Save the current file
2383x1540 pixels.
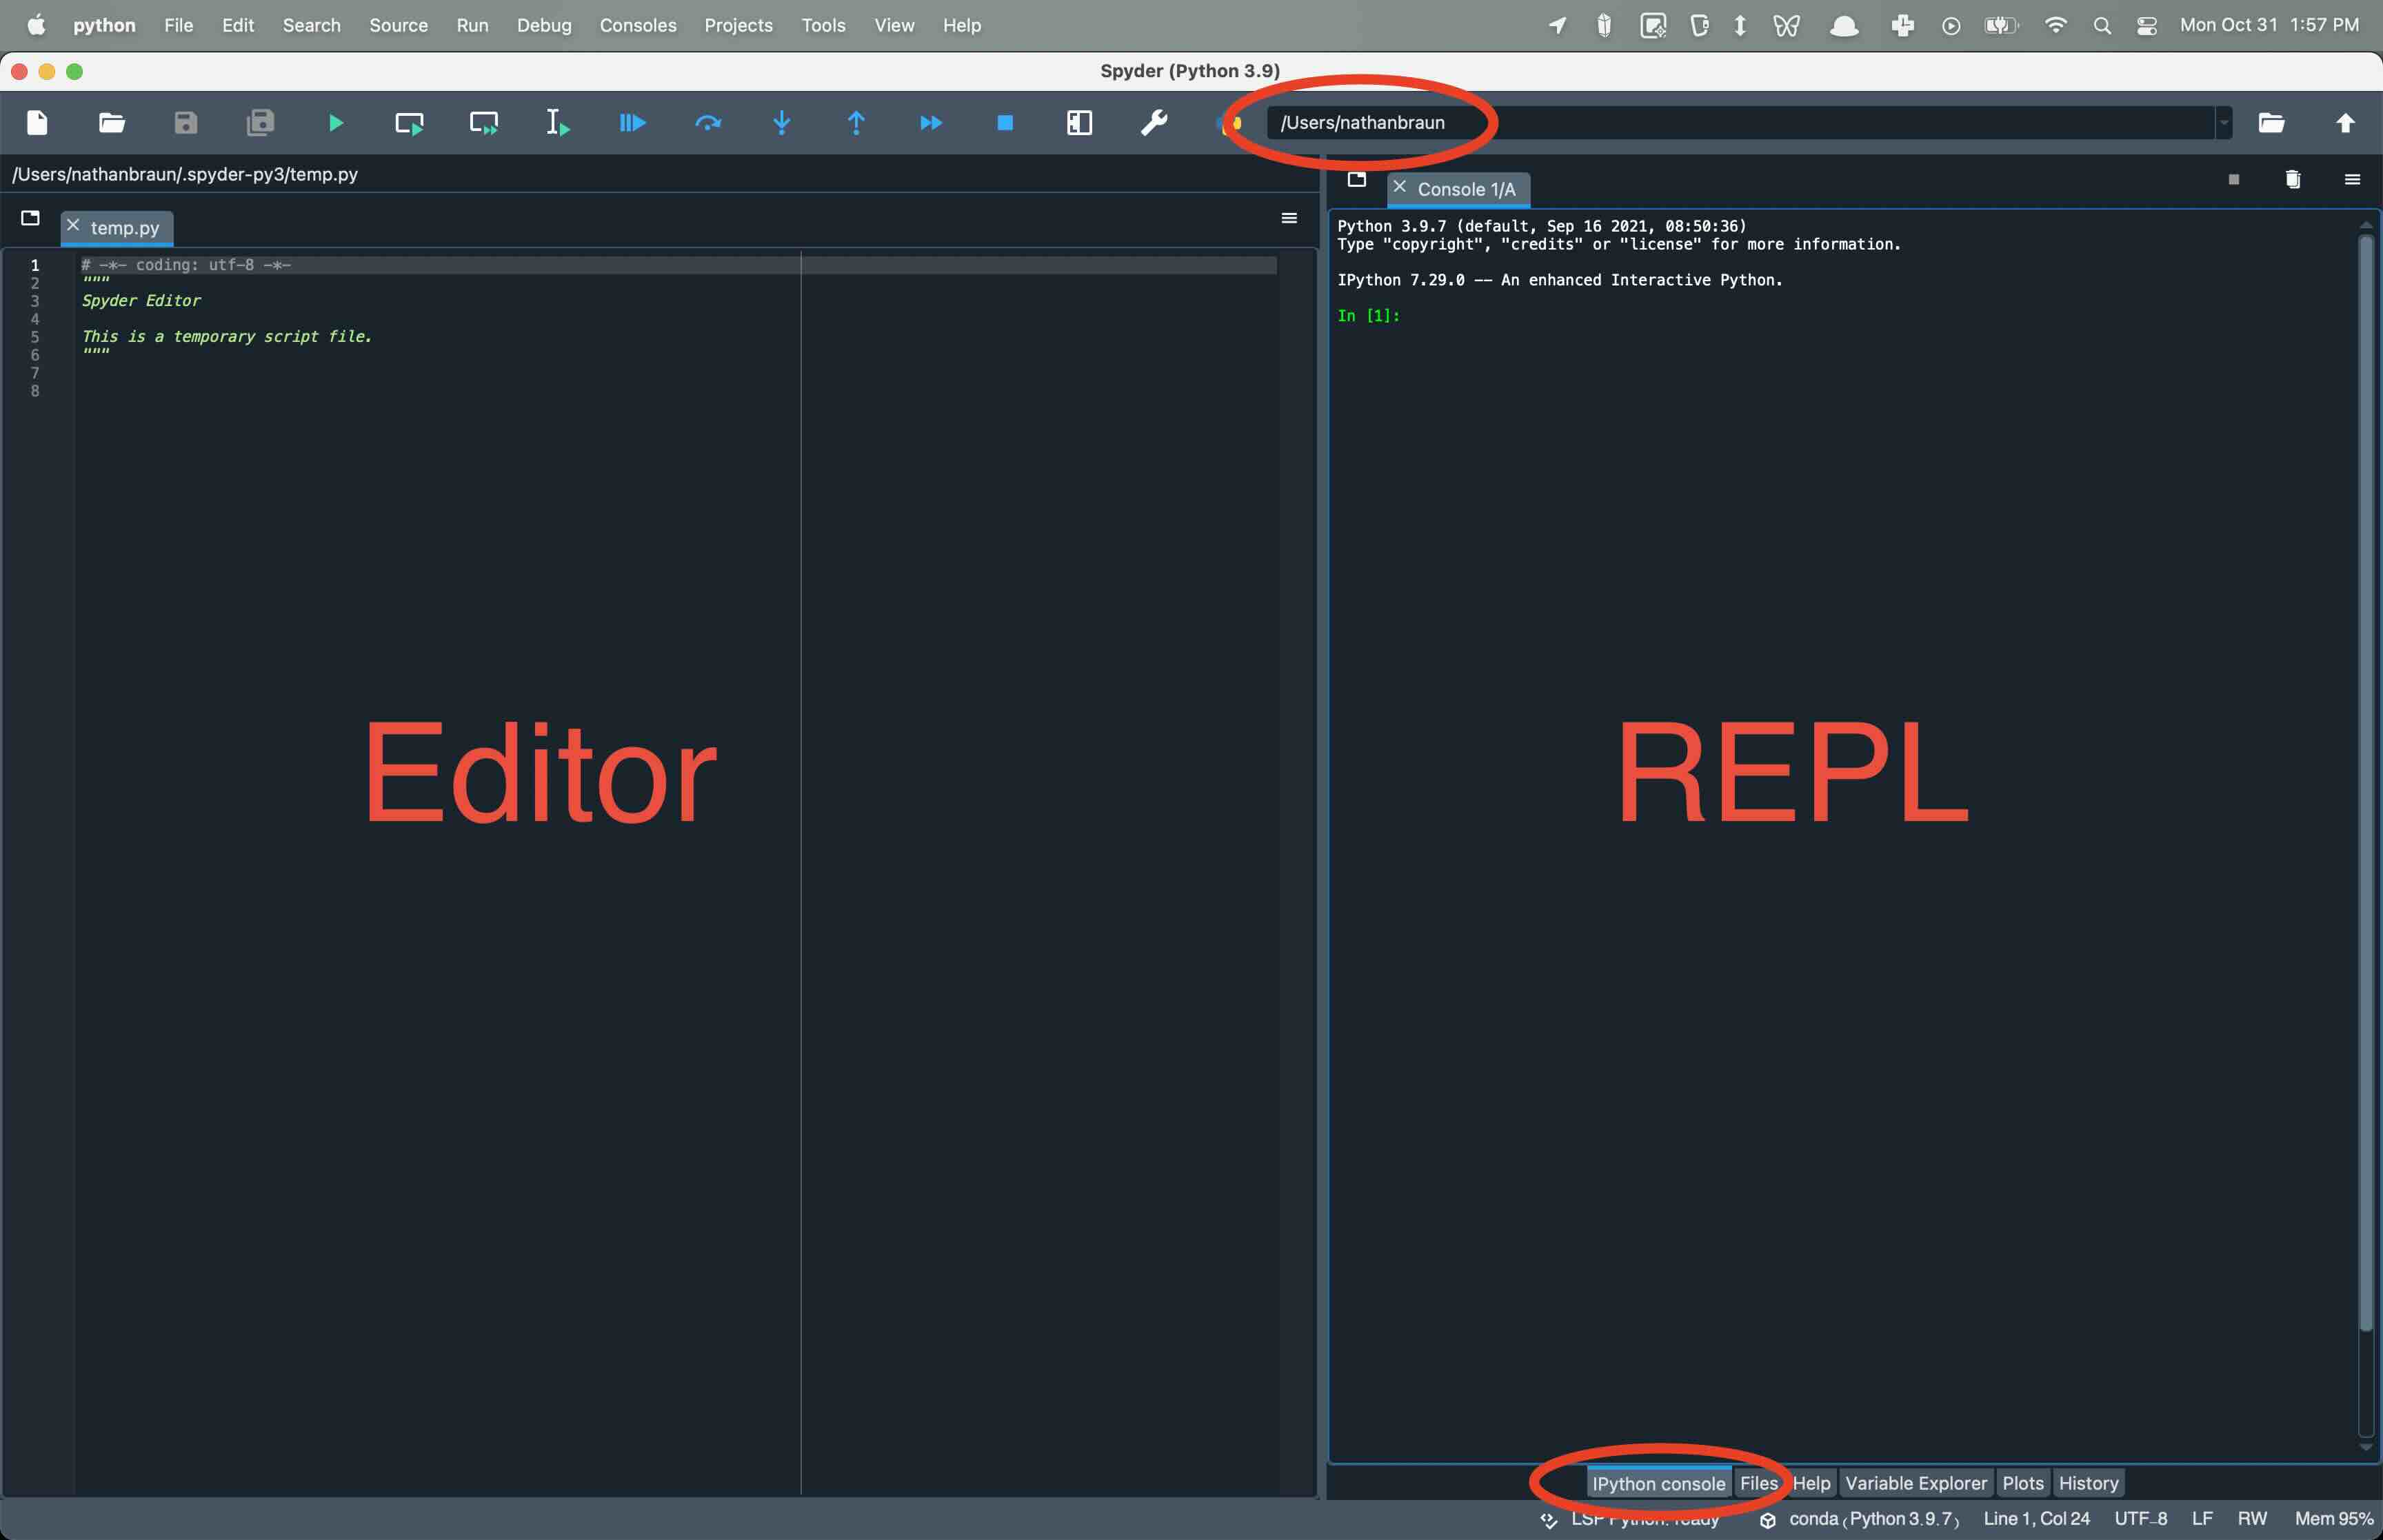(184, 122)
